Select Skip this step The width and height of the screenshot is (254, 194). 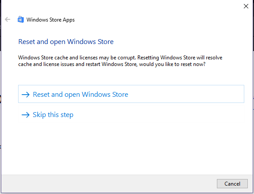[131, 114]
